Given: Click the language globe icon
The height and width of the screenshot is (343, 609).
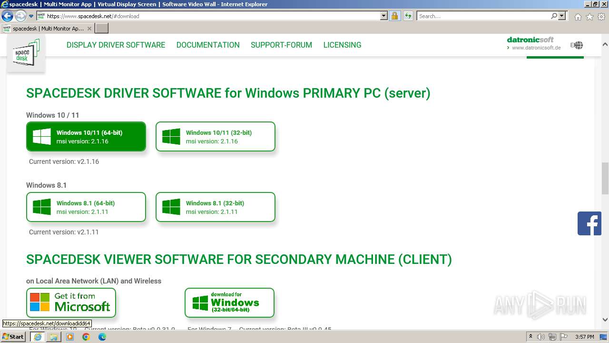Looking at the screenshot, I should (578, 45).
